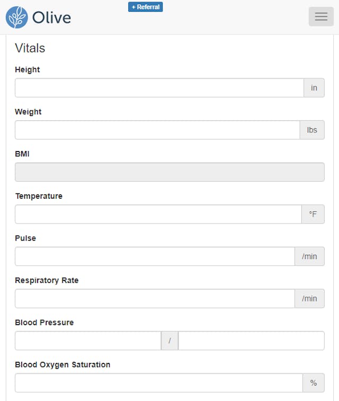Click the + Referral button

tap(146, 7)
